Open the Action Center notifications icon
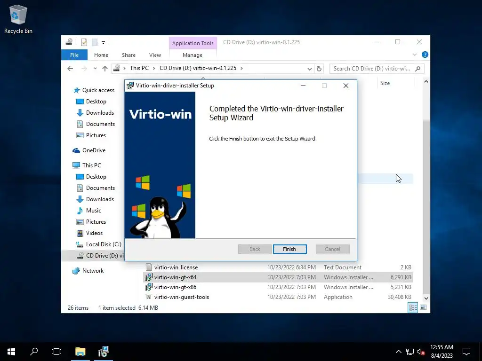This screenshot has height=361, width=482. pyautogui.click(x=466, y=352)
